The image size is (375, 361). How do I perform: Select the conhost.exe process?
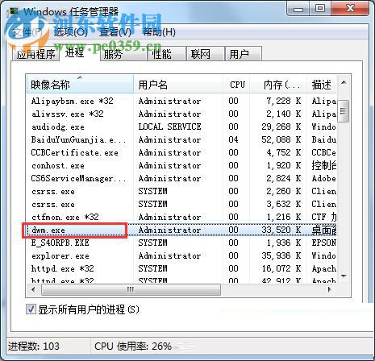181,165
